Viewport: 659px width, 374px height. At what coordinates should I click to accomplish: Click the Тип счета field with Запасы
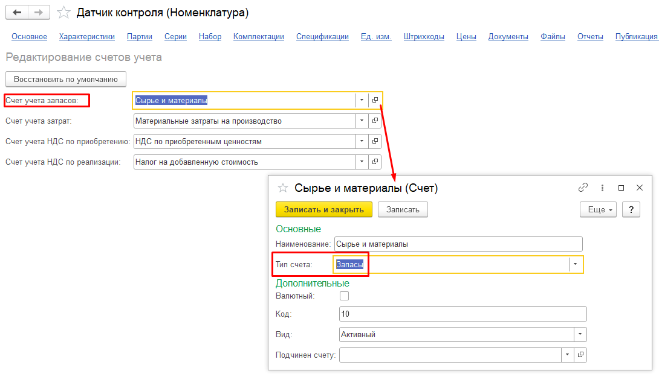(x=452, y=265)
